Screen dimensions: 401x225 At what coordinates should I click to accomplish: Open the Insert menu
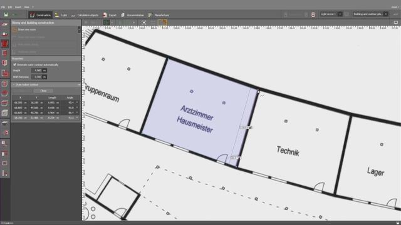[18, 7]
